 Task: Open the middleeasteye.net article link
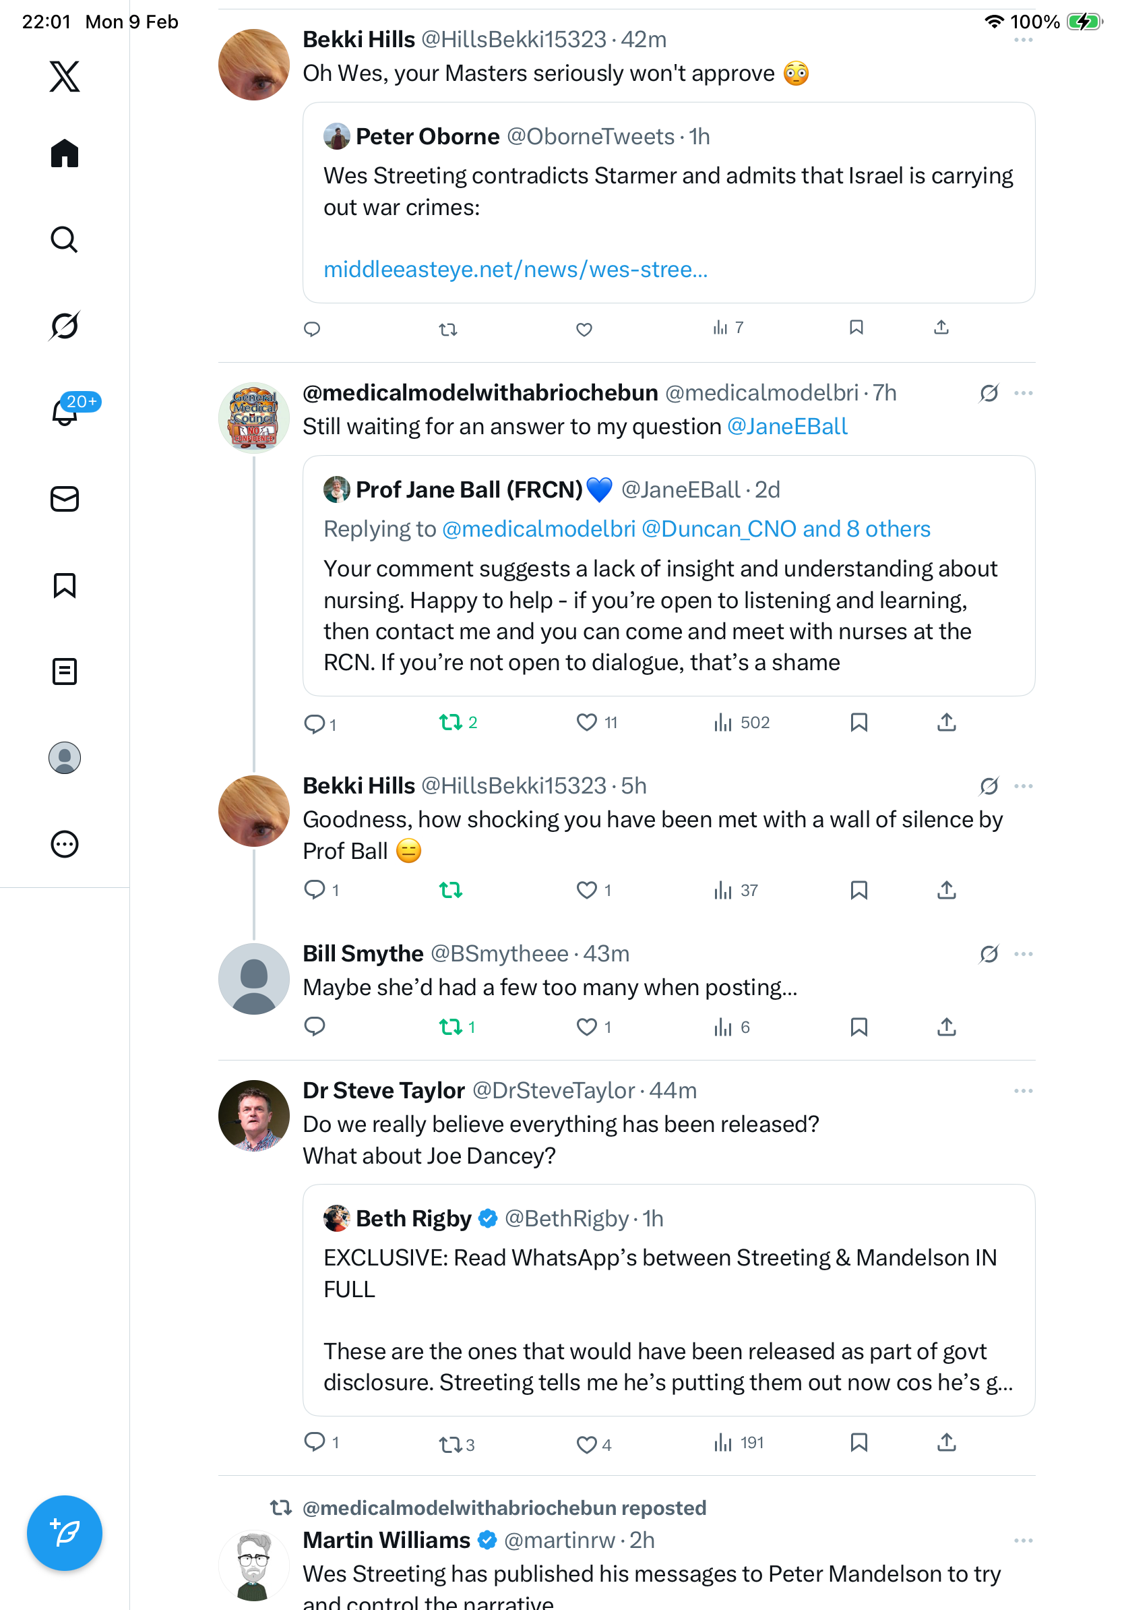[x=515, y=269]
